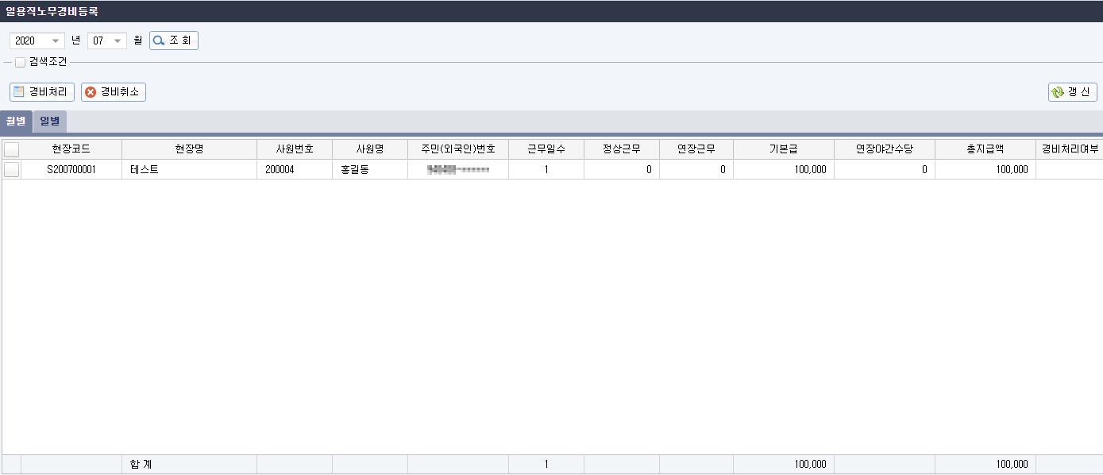Click 100,000 in the 총지급액 total row

pos(1012,465)
